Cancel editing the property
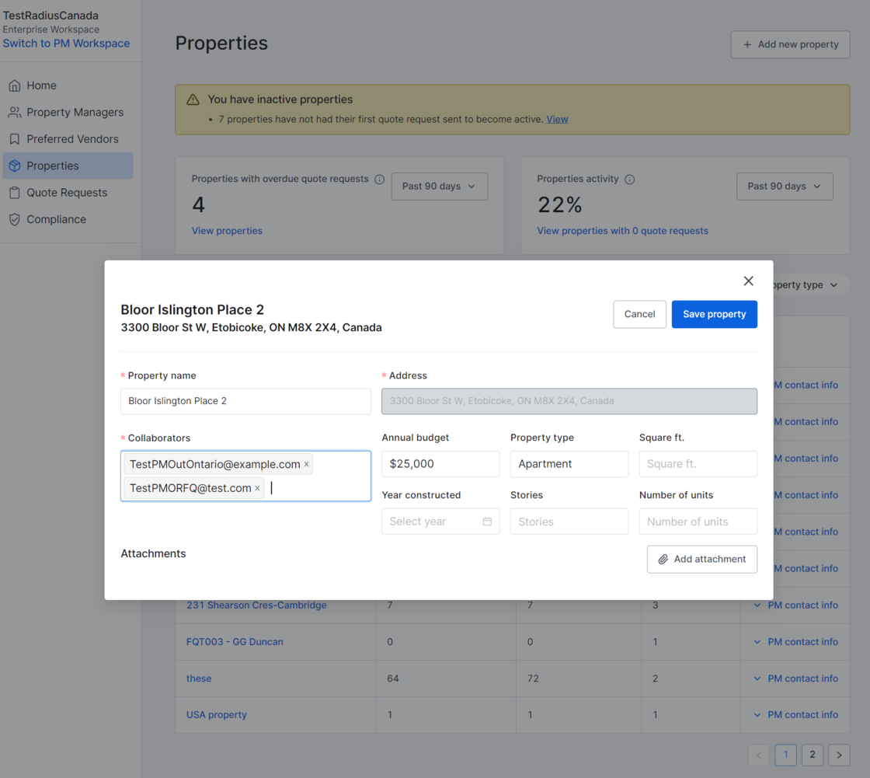Image resolution: width=870 pixels, height=778 pixels. 639,314
